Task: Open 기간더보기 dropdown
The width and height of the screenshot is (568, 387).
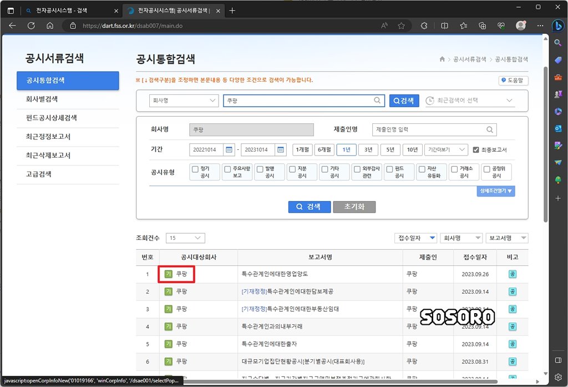Action: (447, 149)
